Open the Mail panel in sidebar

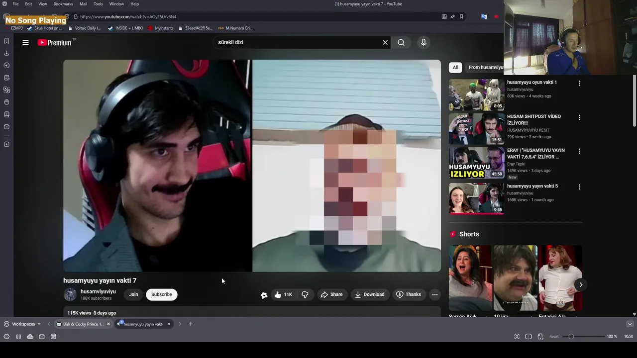pos(6,127)
